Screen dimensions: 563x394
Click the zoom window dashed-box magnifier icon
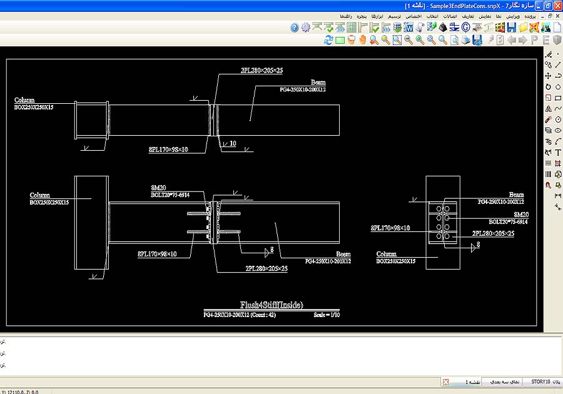(x=397, y=40)
